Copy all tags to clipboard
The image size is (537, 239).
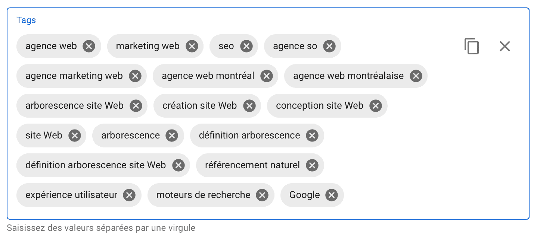471,47
